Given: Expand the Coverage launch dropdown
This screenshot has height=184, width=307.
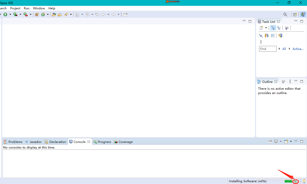Looking at the screenshot, I should (x=20, y=14).
